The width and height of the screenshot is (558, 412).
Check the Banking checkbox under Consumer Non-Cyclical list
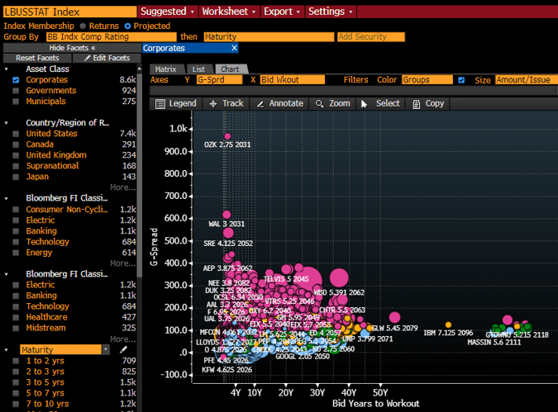[16, 231]
